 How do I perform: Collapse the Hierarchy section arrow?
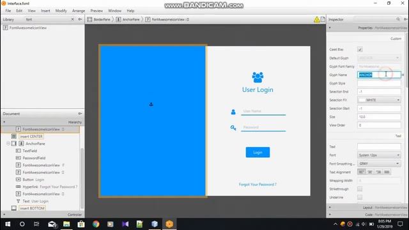(x=4, y=122)
